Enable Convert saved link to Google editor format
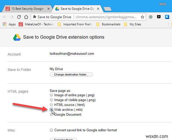172x140 pixels. pos(51,130)
